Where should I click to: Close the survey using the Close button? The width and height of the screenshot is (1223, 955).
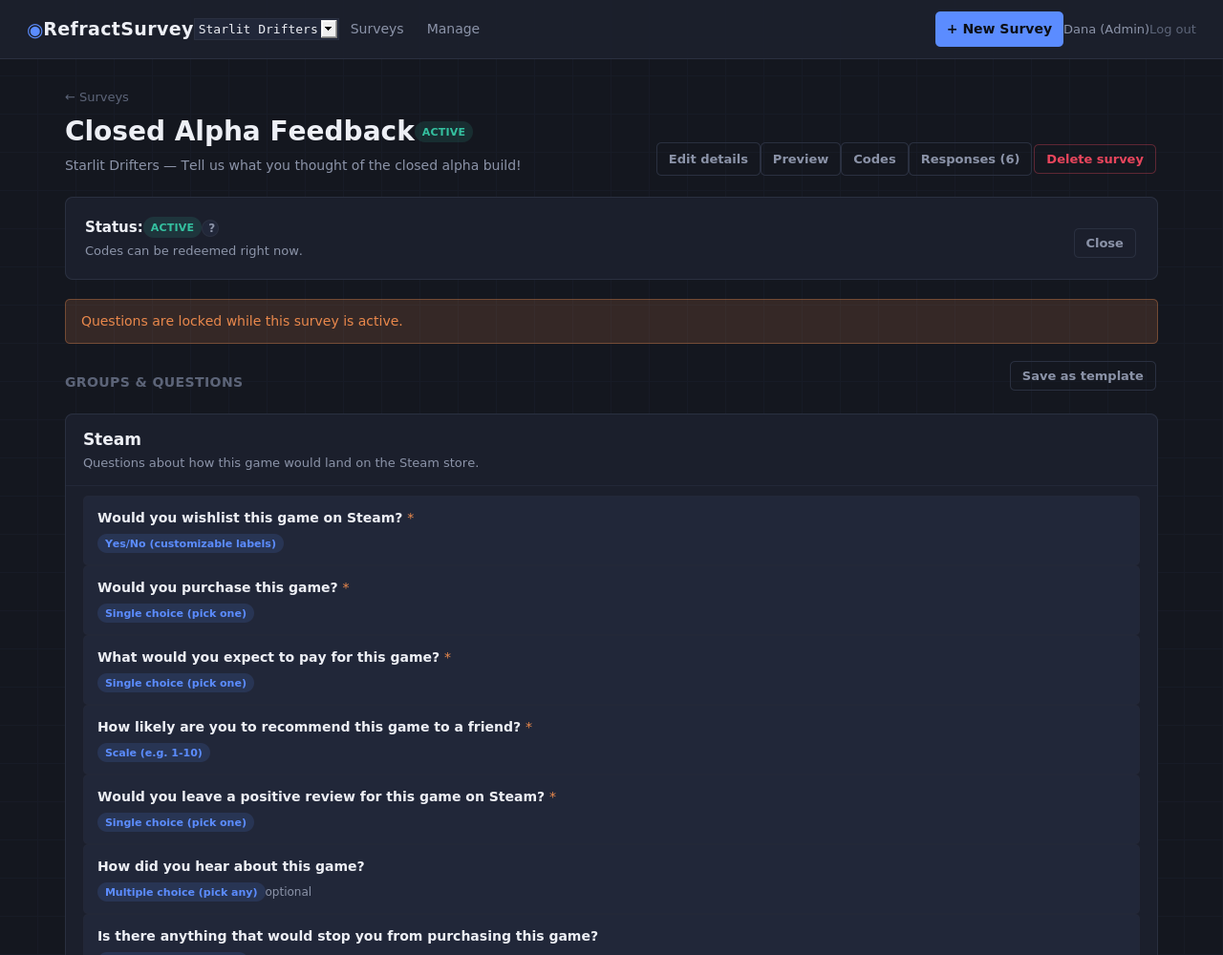click(x=1105, y=244)
